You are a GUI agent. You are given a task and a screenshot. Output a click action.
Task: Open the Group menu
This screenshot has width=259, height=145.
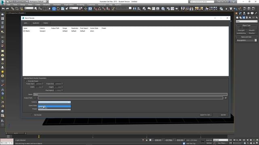[23, 5]
